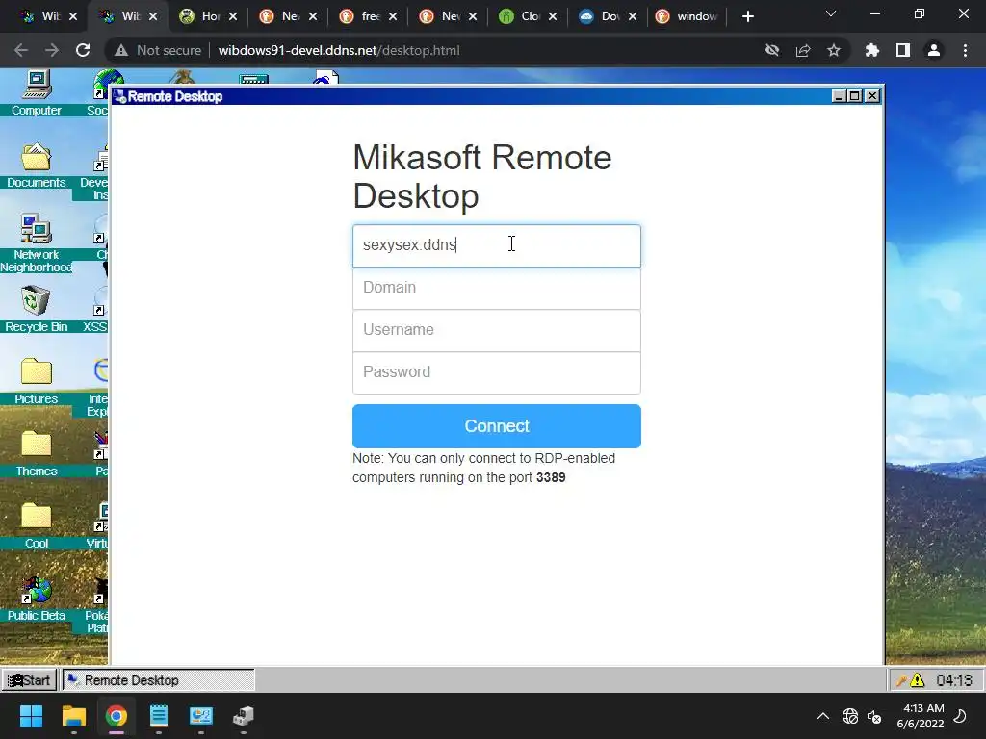Open Chrome three-dot menu
Viewport: 986px width, 739px height.
click(x=965, y=50)
